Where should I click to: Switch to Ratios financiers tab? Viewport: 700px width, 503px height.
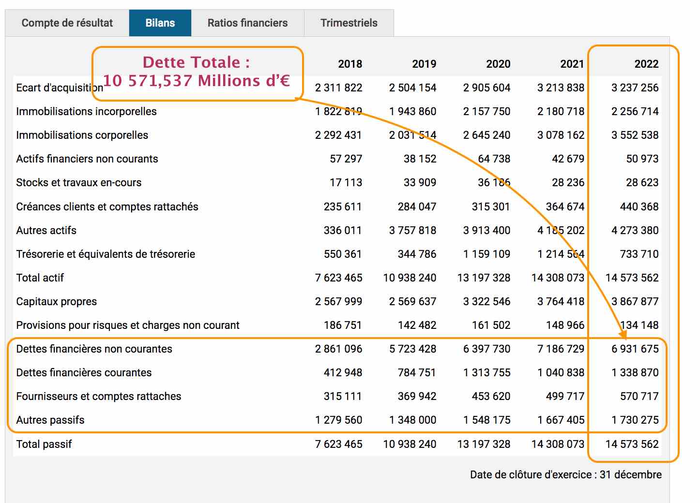[x=247, y=23]
